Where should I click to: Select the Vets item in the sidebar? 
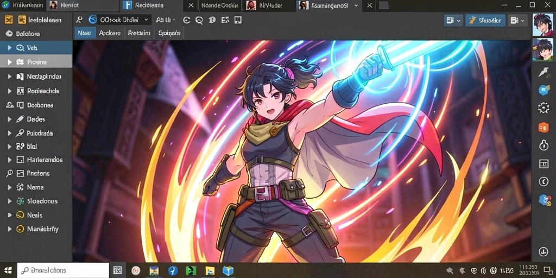click(36, 48)
